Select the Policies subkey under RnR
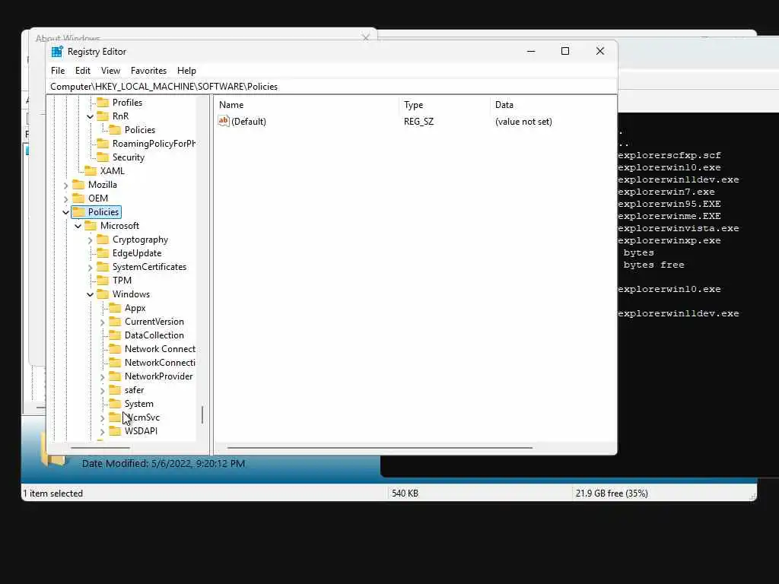 pyautogui.click(x=140, y=129)
